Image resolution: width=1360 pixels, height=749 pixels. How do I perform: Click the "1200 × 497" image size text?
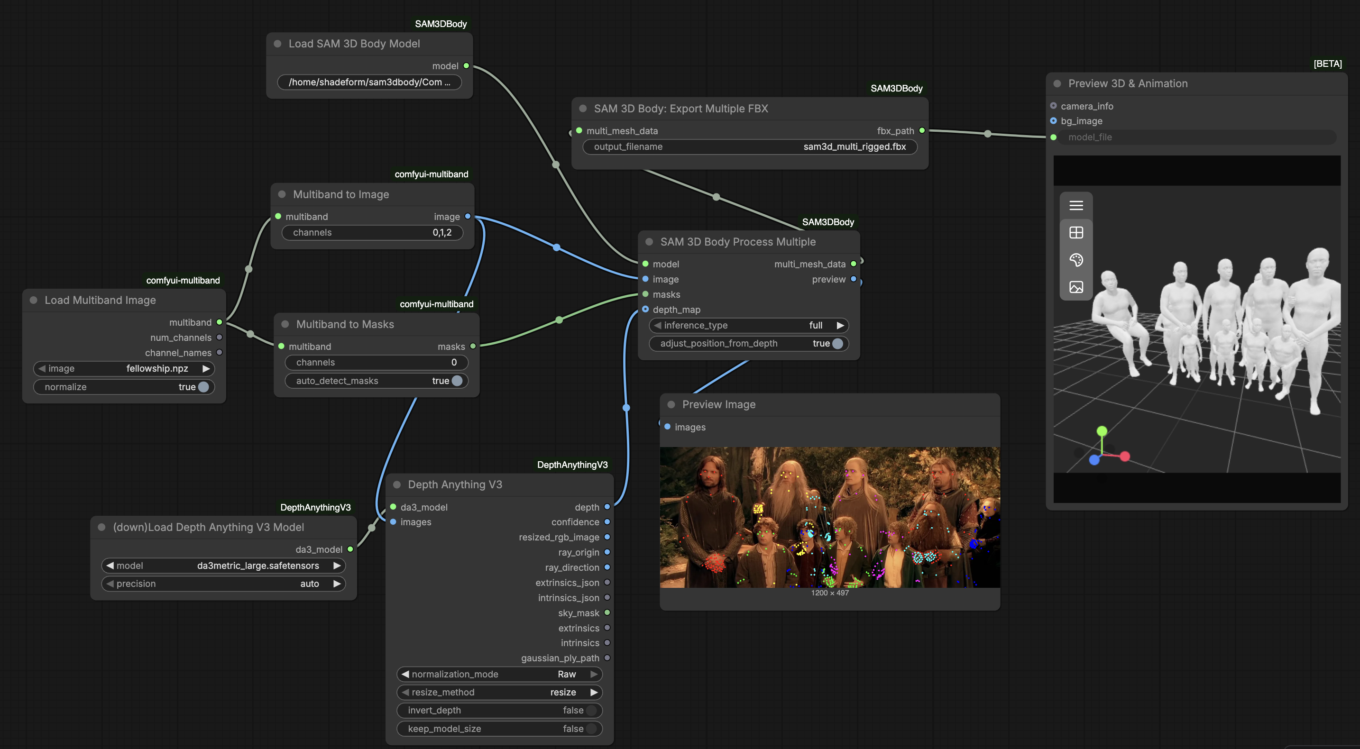pyautogui.click(x=830, y=593)
